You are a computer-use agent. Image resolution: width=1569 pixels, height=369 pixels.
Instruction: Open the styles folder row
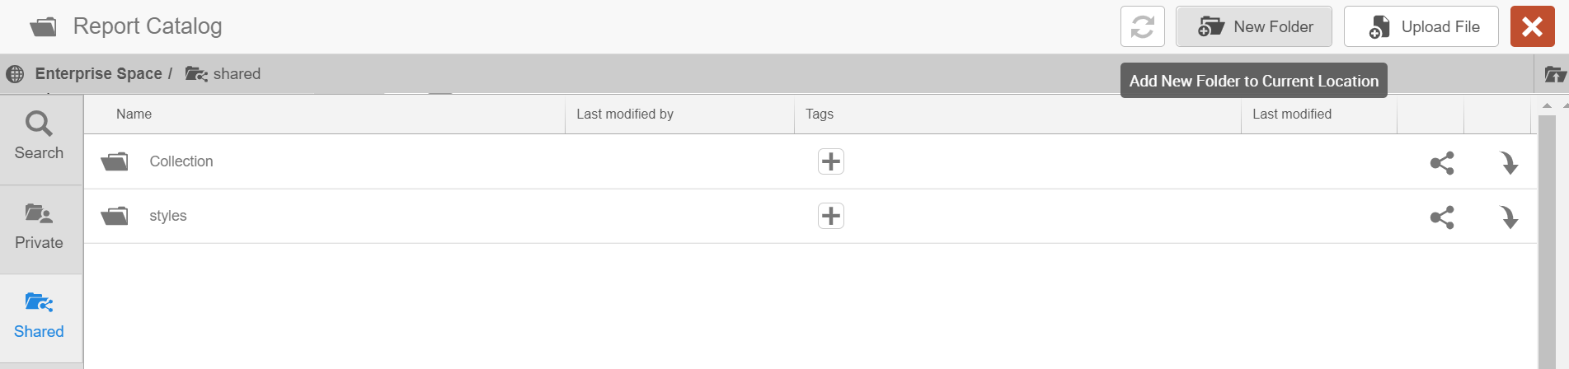pos(168,216)
